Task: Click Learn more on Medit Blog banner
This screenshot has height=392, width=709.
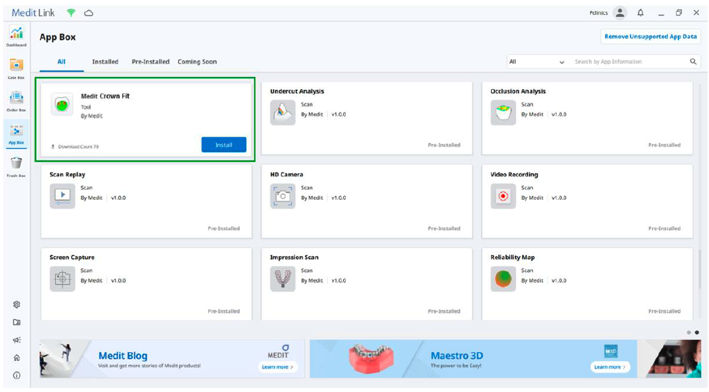Action: click(278, 366)
